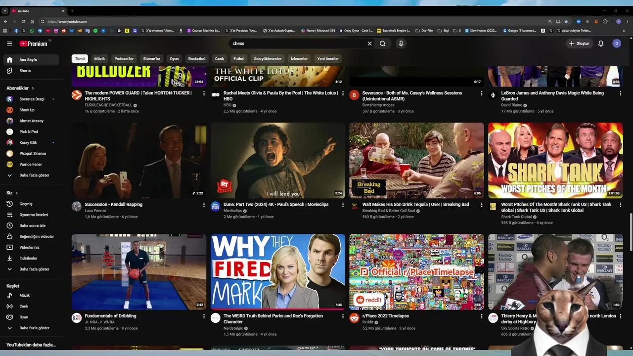633x356 pixels.
Task: Expand Daha fazla göster under İndirilenler
Action: point(32,269)
